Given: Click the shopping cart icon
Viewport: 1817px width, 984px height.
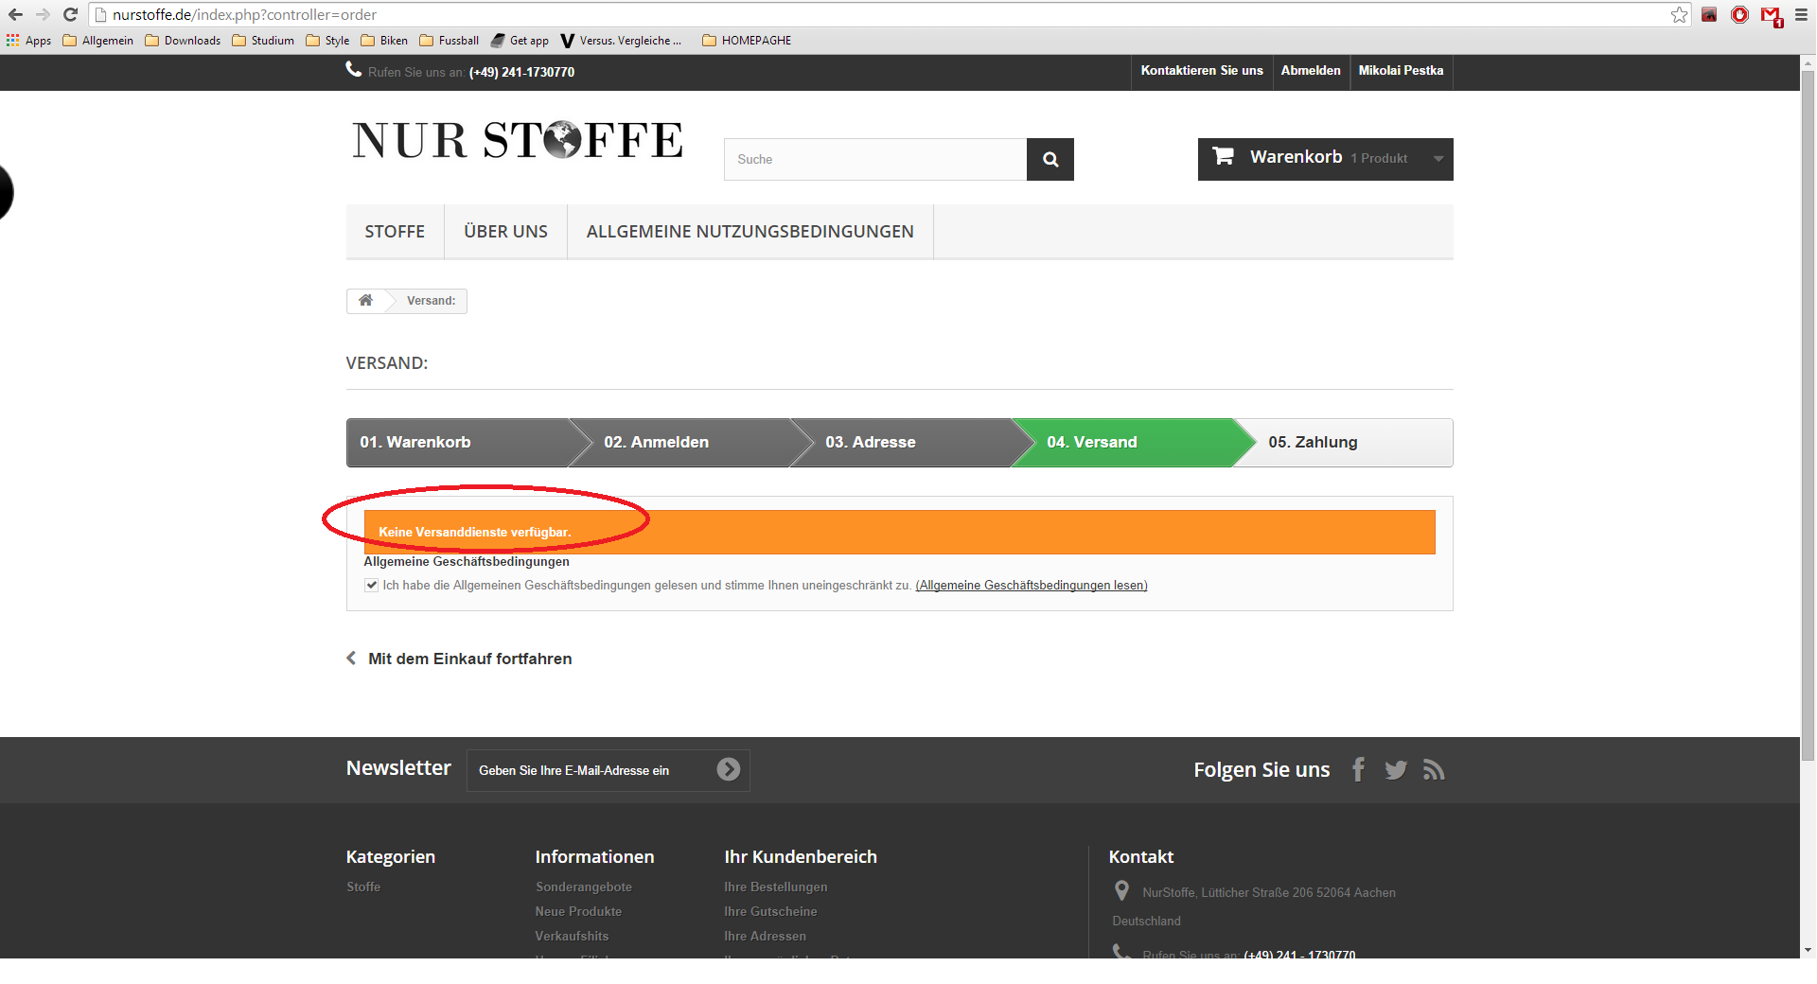Looking at the screenshot, I should click(x=1223, y=156).
